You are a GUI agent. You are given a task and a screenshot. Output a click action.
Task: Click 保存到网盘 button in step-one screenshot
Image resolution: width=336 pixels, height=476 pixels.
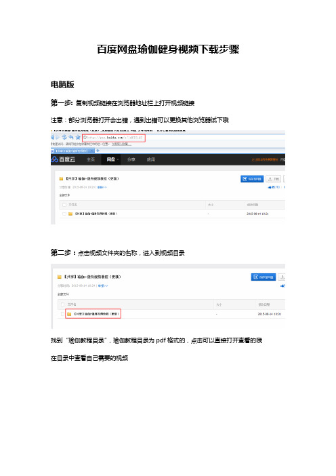pyautogui.click(x=252, y=179)
